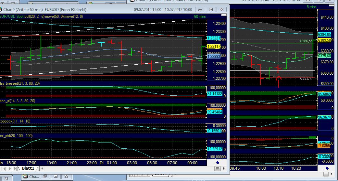Click the 10:10 time label in DAX chart
Viewport: 338px width, 181px height.
pos(279,168)
